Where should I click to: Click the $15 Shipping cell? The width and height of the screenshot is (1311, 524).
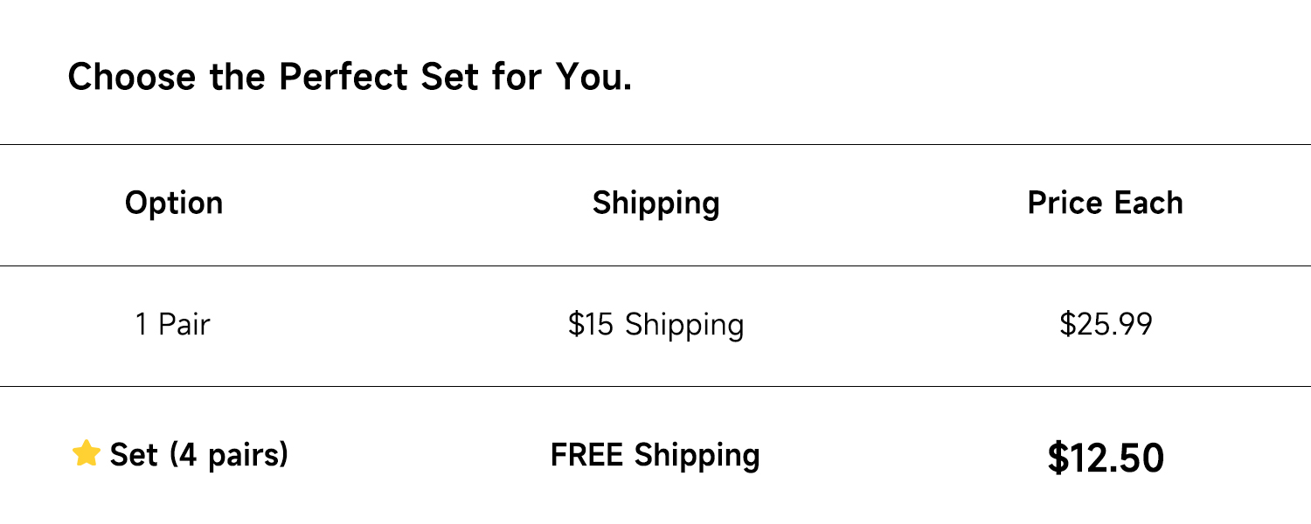(655, 325)
